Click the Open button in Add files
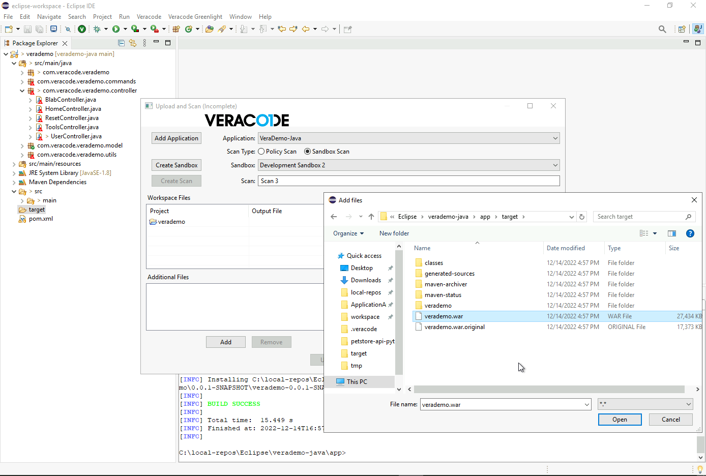This screenshot has width=706, height=476. click(620, 420)
